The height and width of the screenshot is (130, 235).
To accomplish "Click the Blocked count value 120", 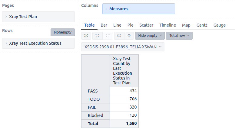I will (x=124, y=115).
